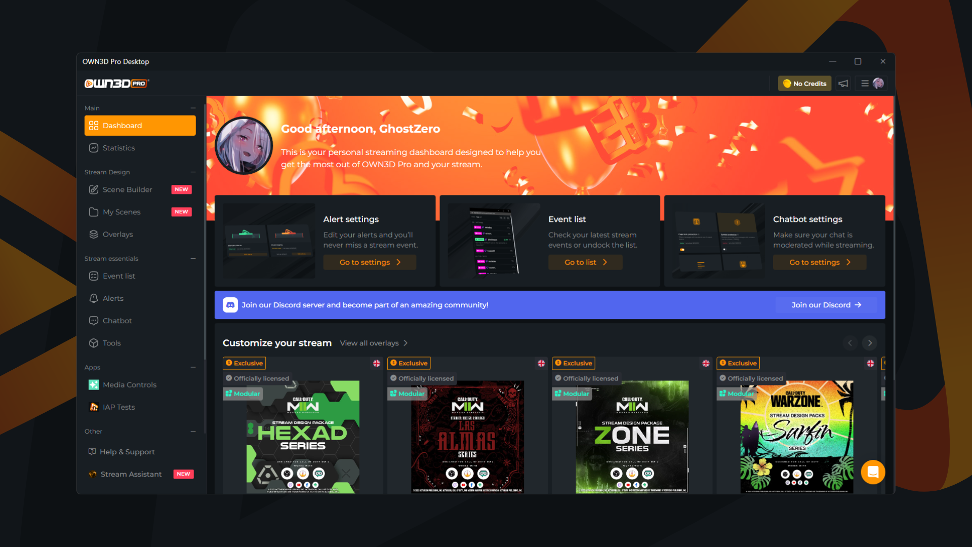Screen dimensions: 972x547
Task: Open the hamburger profile menu icon
Action: click(x=865, y=84)
